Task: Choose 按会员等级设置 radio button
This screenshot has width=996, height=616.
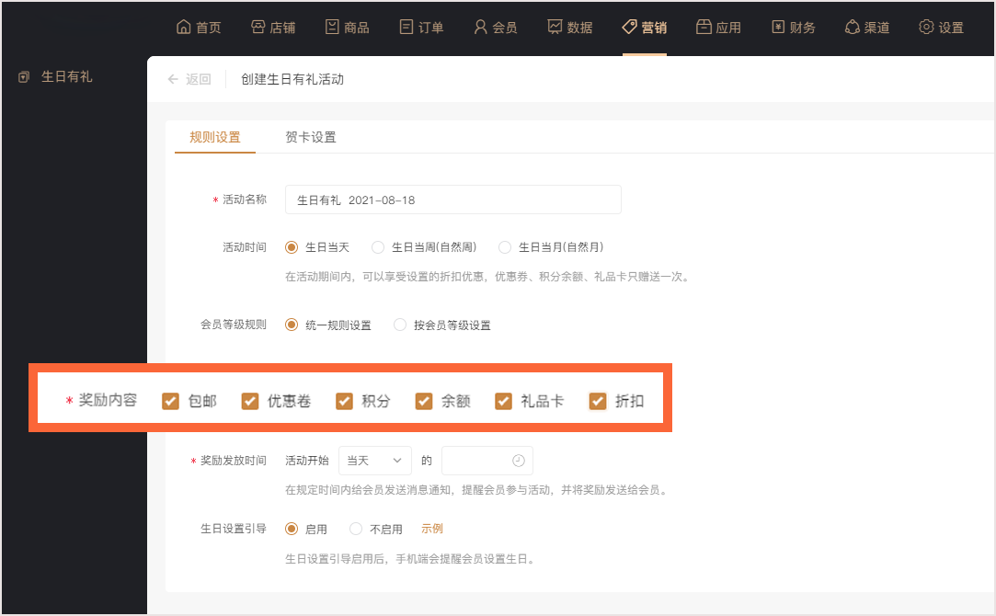Action: coord(400,325)
